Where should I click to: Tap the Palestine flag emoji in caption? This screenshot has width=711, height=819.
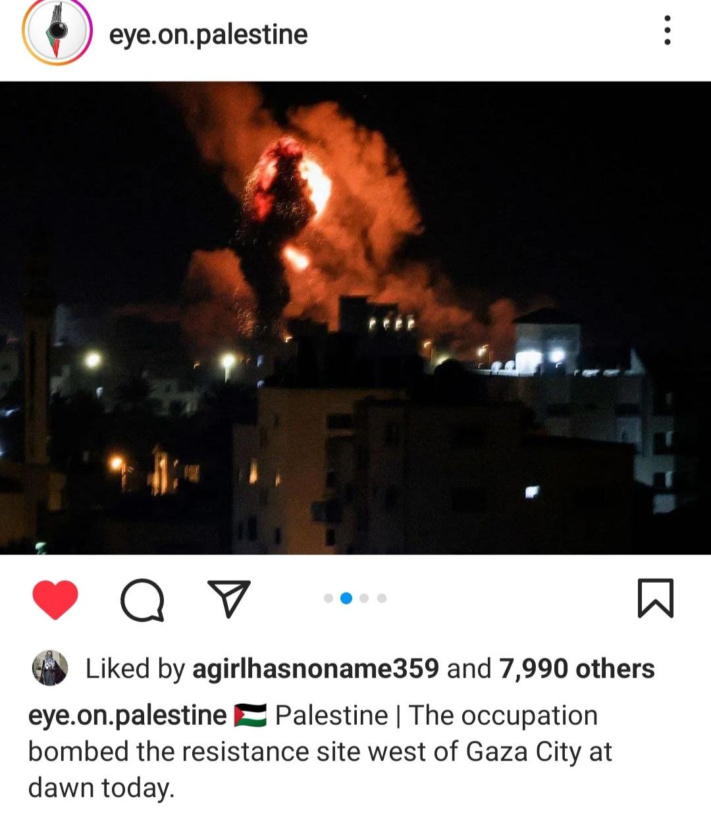[251, 716]
